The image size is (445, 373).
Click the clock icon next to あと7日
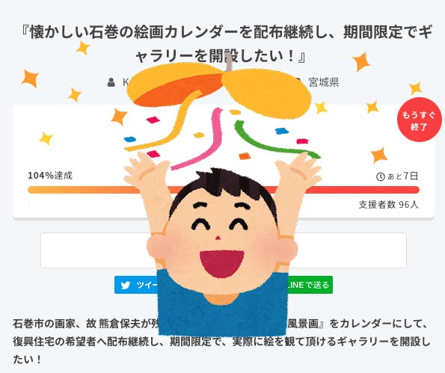point(380,176)
